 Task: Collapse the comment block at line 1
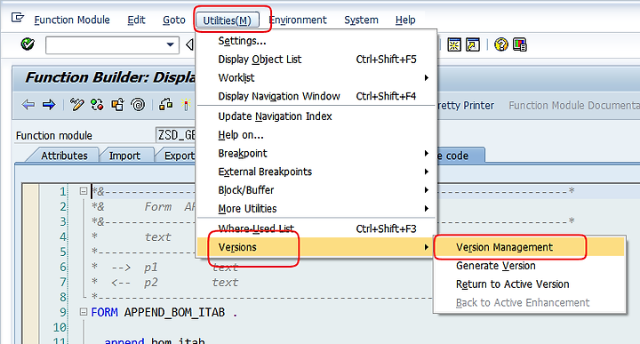pyautogui.click(x=84, y=191)
